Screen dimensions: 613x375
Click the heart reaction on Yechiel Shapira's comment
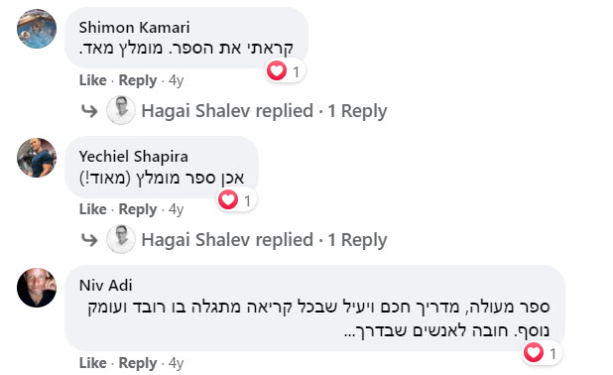pos(228,199)
